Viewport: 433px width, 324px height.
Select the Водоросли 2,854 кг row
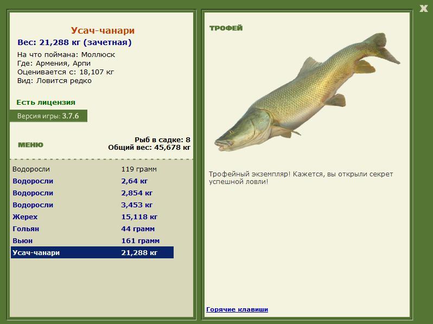(92, 193)
